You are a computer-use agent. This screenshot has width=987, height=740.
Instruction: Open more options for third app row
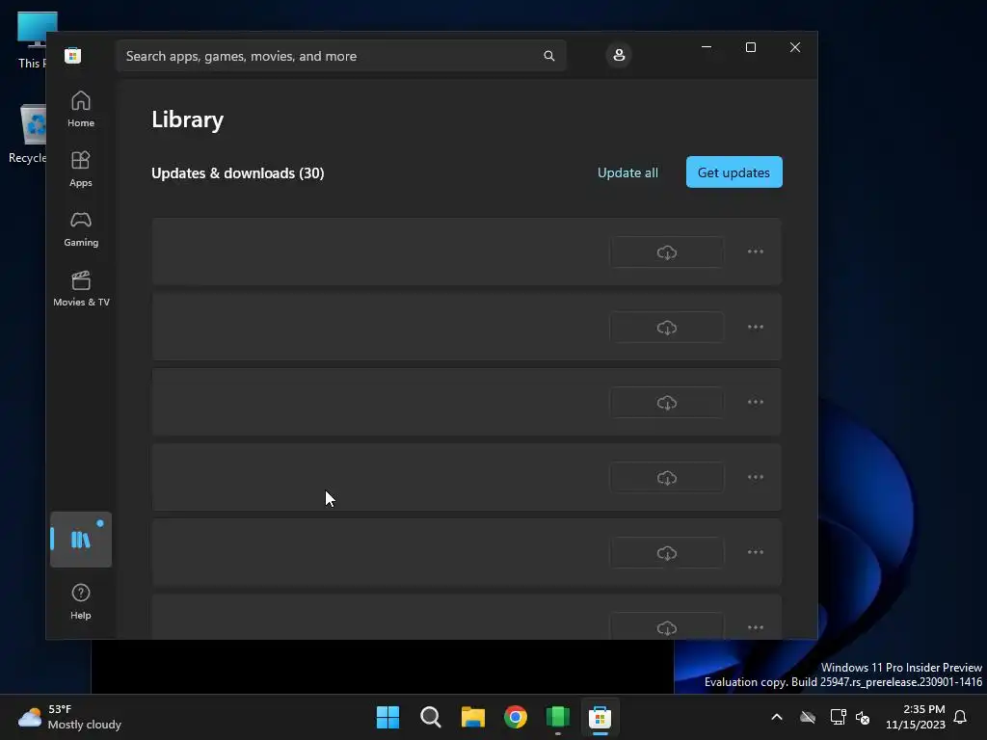(x=756, y=402)
